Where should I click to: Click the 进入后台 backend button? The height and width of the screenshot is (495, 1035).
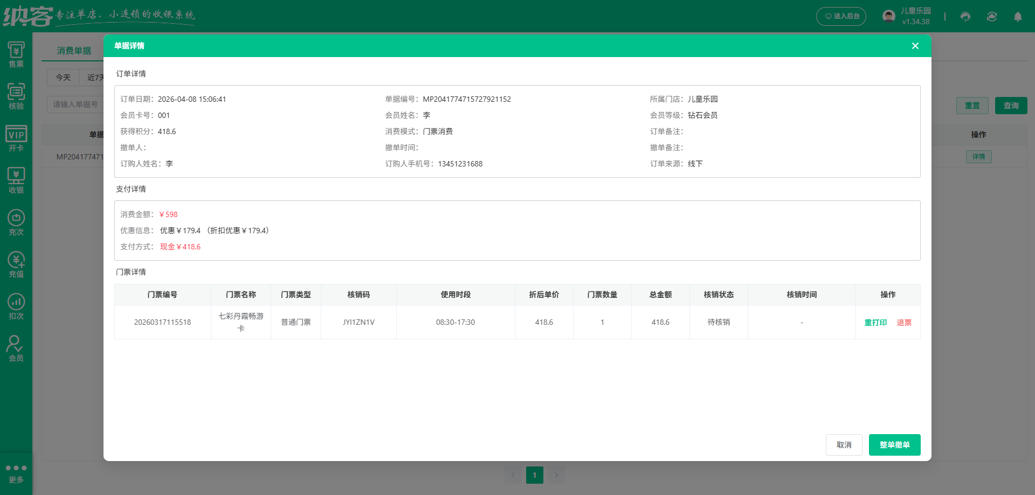point(841,16)
